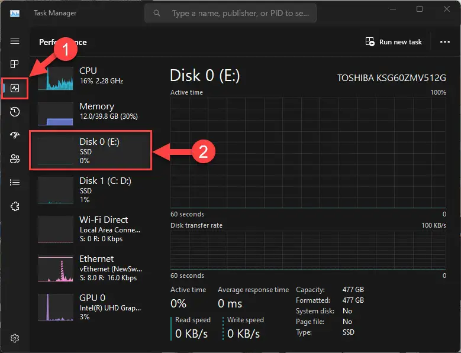This screenshot has width=461, height=353.
Task: Minimize the Task Manager window
Action: (x=393, y=9)
